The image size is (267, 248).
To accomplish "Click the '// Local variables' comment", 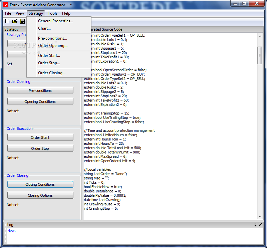I will coord(97,169).
